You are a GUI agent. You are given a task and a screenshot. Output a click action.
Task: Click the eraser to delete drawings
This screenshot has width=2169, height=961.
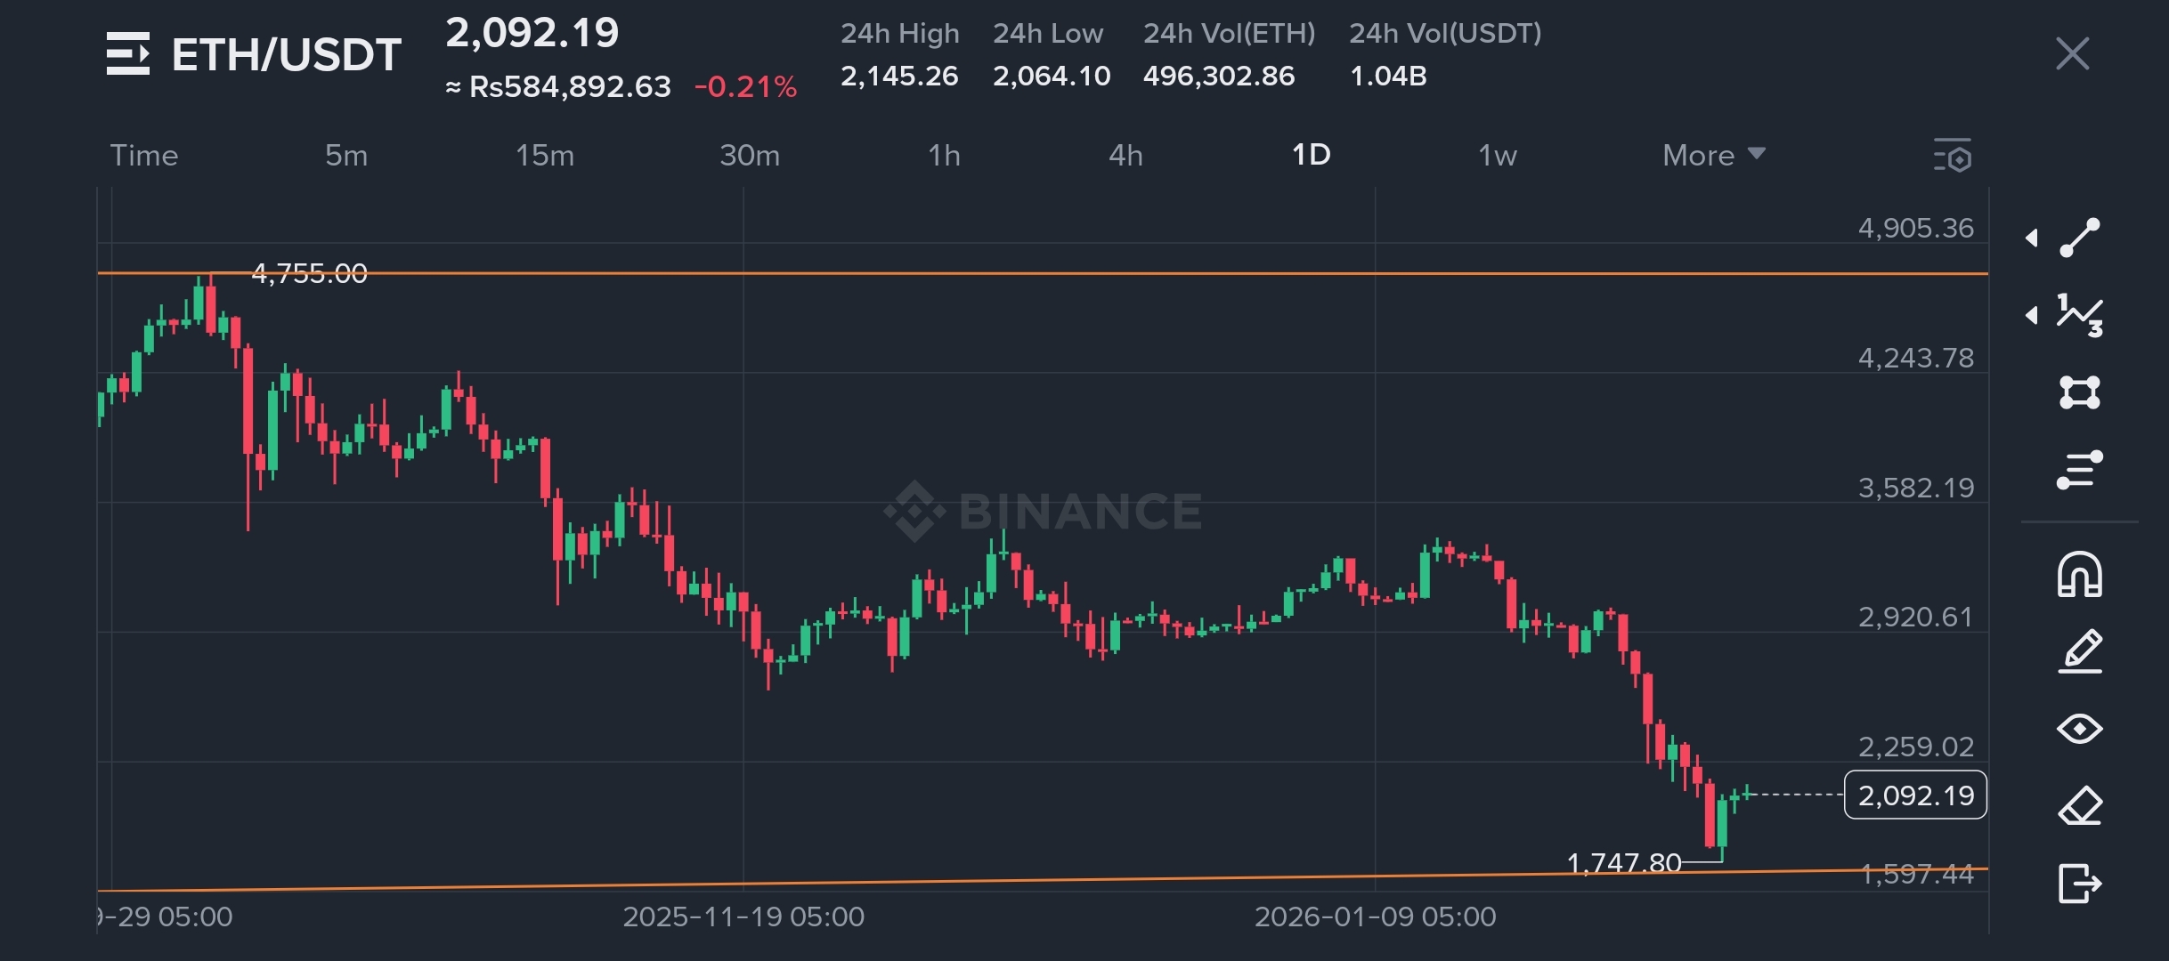2080,806
